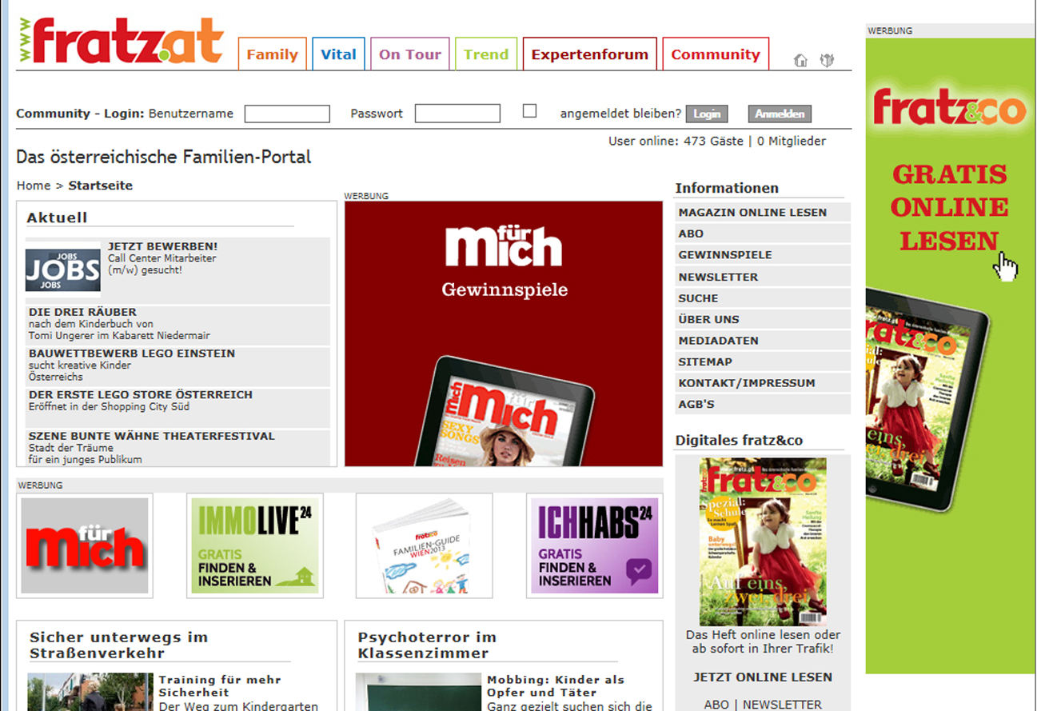Click the Login button

(x=707, y=114)
